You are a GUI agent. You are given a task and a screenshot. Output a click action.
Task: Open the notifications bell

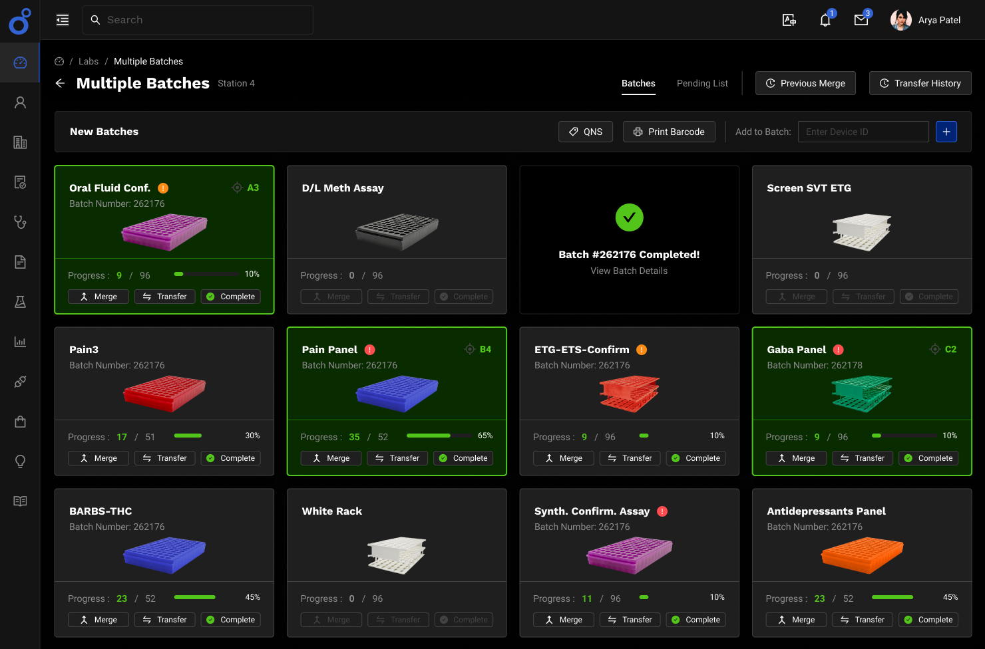coord(825,20)
